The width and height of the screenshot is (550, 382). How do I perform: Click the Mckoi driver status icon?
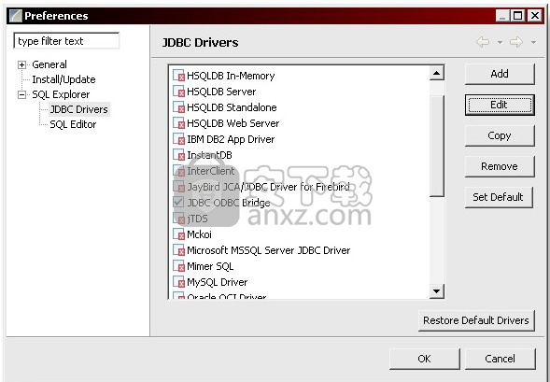click(179, 234)
